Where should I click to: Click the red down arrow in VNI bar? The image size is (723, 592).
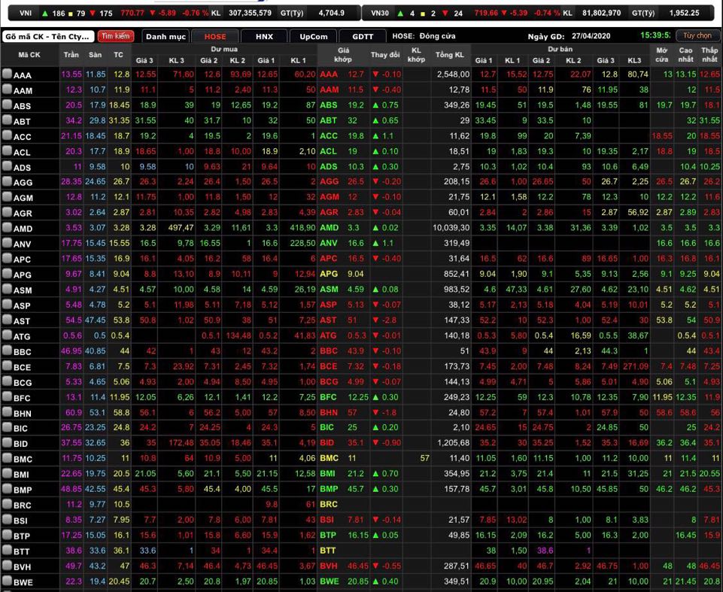(93, 13)
